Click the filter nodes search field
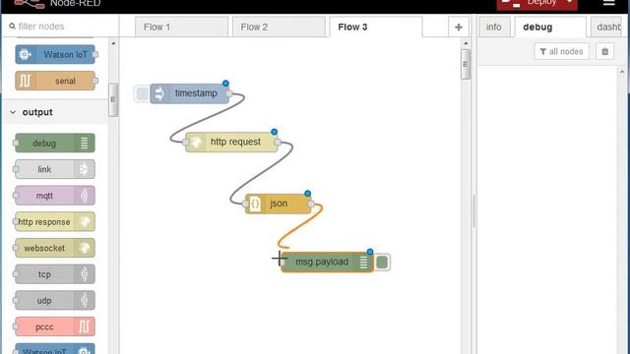630x354 pixels. [x=60, y=27]
